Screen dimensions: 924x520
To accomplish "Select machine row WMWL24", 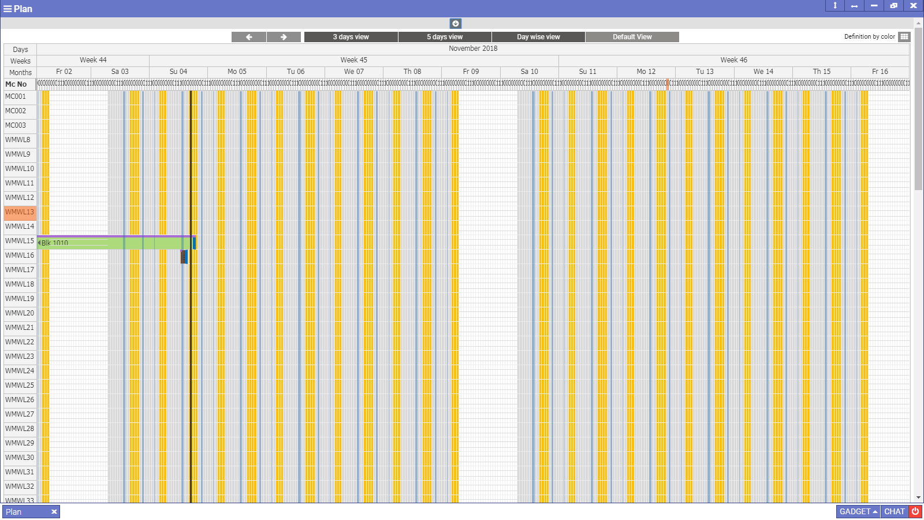I will tap(20, 371).
